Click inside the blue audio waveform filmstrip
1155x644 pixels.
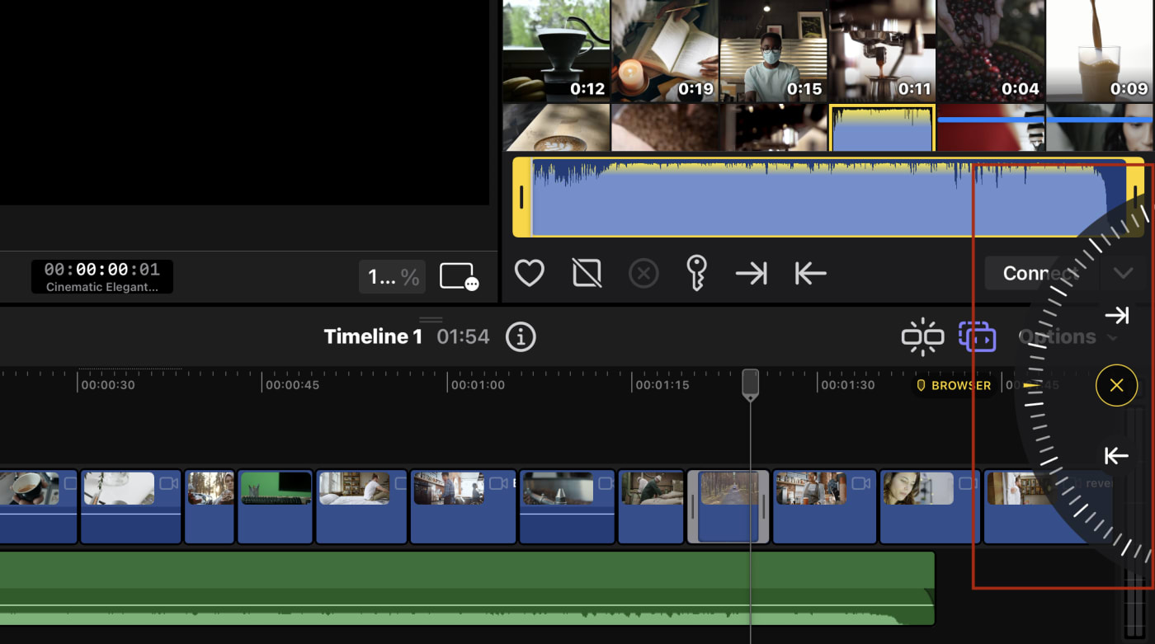[828, 197]
